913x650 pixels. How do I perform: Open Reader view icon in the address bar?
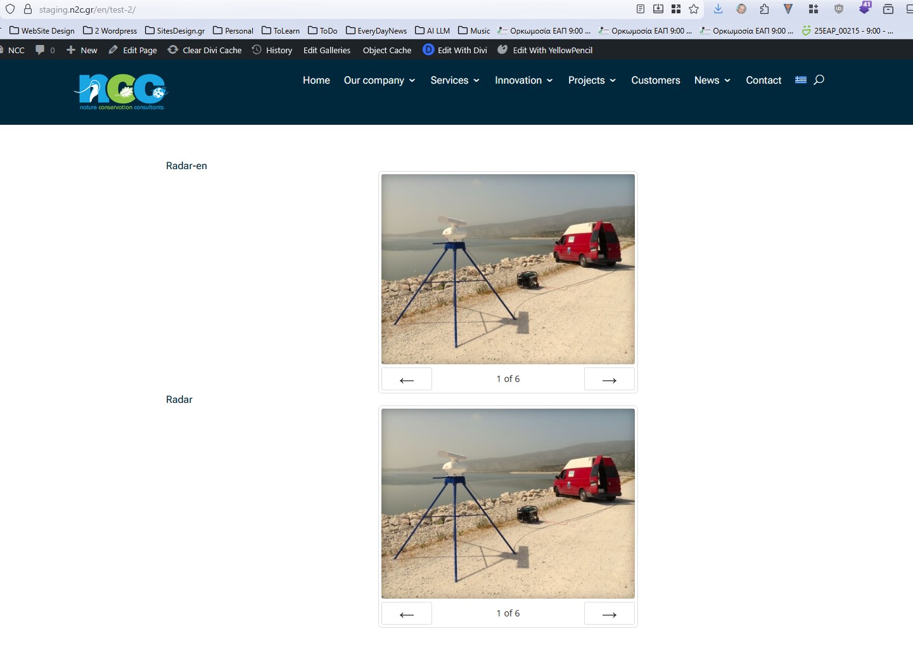tap(641, 9)
